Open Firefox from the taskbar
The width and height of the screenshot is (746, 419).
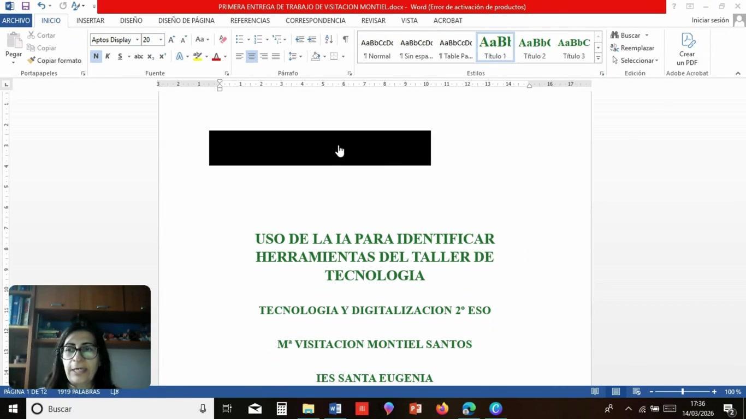(x=442, y=409)
